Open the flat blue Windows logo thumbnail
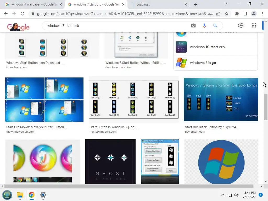Screen dimensions: 268x201 (221, 162)
